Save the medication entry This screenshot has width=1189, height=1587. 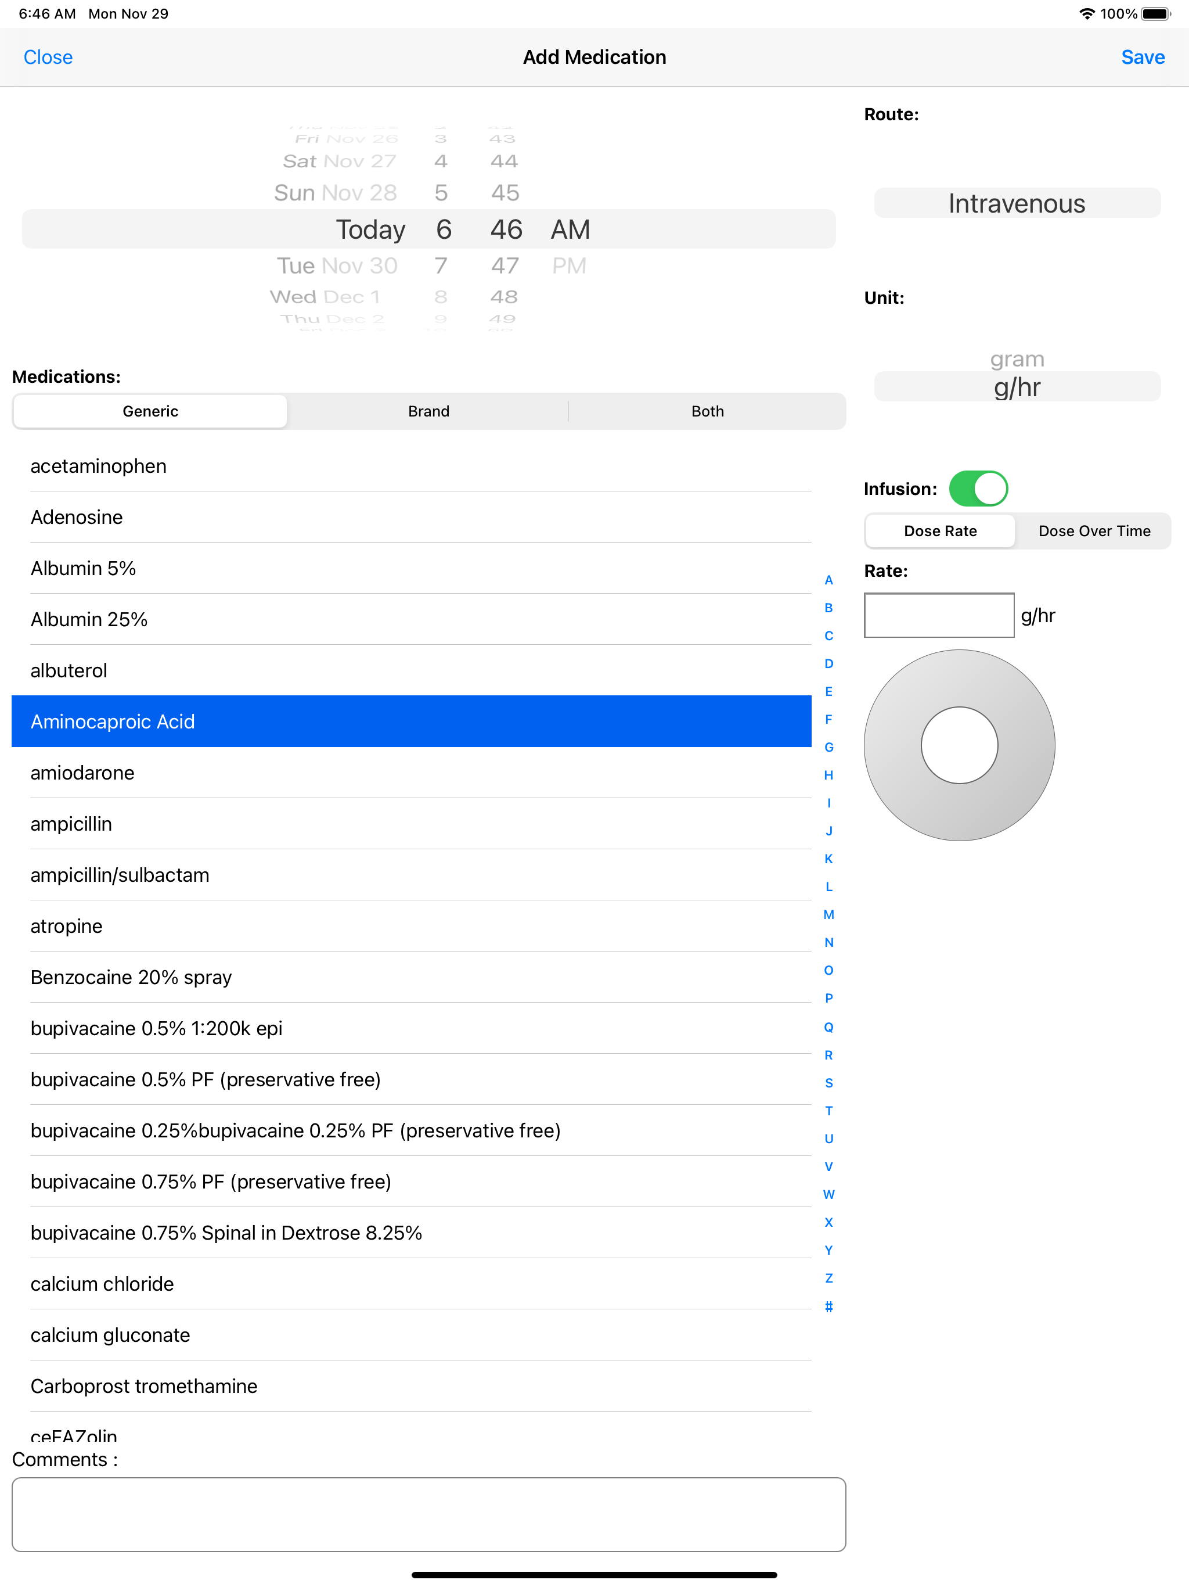pyautogui.click(x=1143, y=58)
